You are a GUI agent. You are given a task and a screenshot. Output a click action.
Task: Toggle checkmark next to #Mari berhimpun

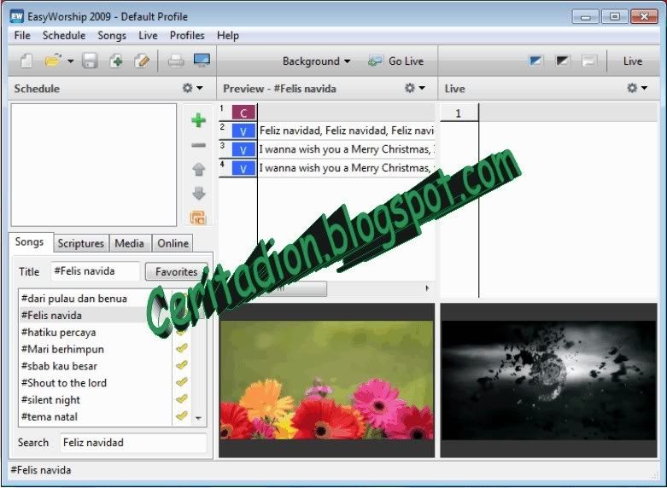182,348
